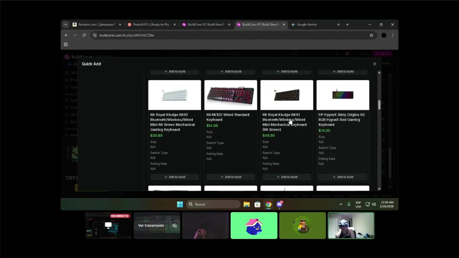Open black RK61 keyboard product image
The height and width of the screenshot is (258, 459).
click(x=287, y=95)
